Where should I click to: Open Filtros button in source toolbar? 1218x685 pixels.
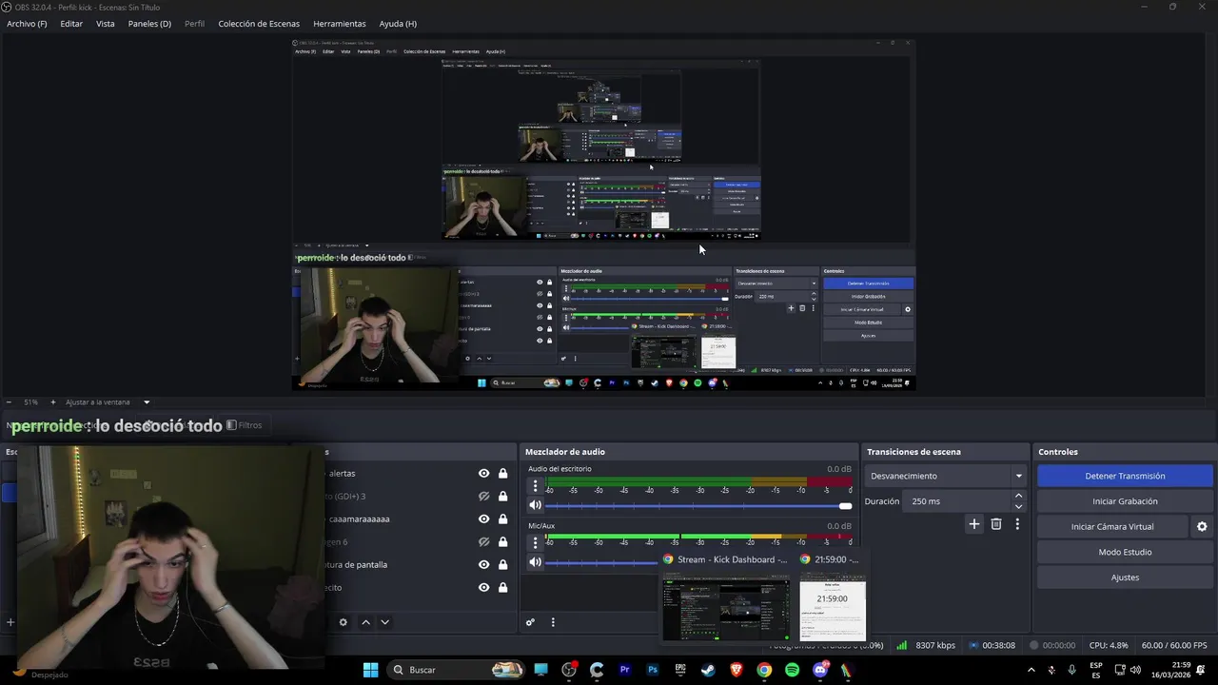(x=244, y=425)
